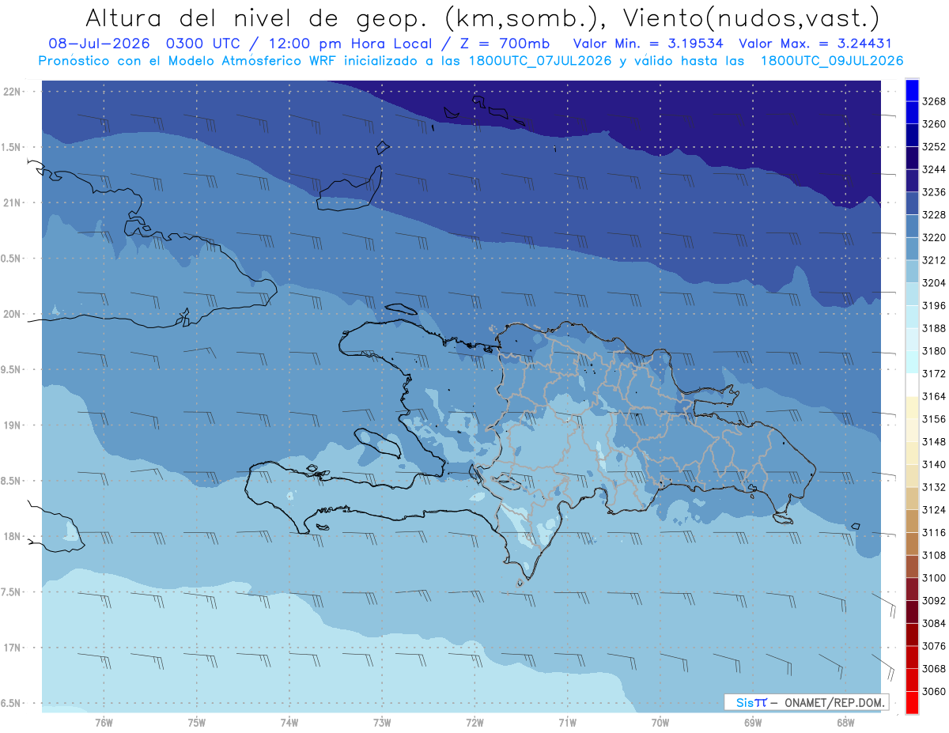Click the '20N' latitude label
949x733 pixels.
(x=13, y=314)
